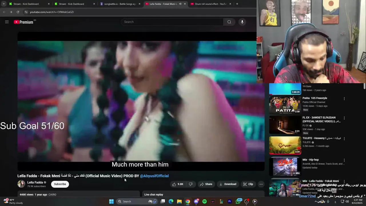This screenshot has height=206, width=366.
Task: Click the taskbar Search box
Action: pos(137,201)
